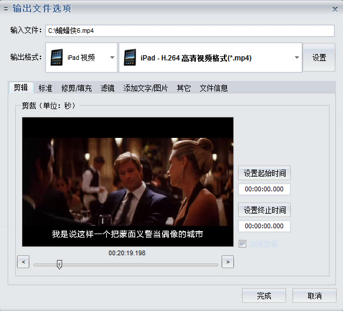Image resolution: width=343 pixels, height=311 pixels.
Task: Switch to the 其它 tab
Action: pos(184,88)
